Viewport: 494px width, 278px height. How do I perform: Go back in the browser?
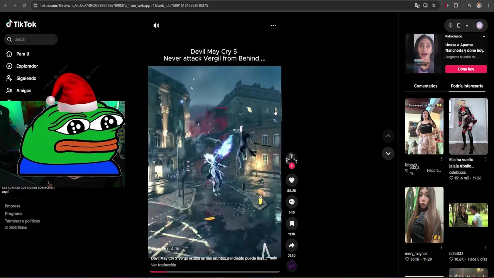pyautogui.click(x=5, y=5)
